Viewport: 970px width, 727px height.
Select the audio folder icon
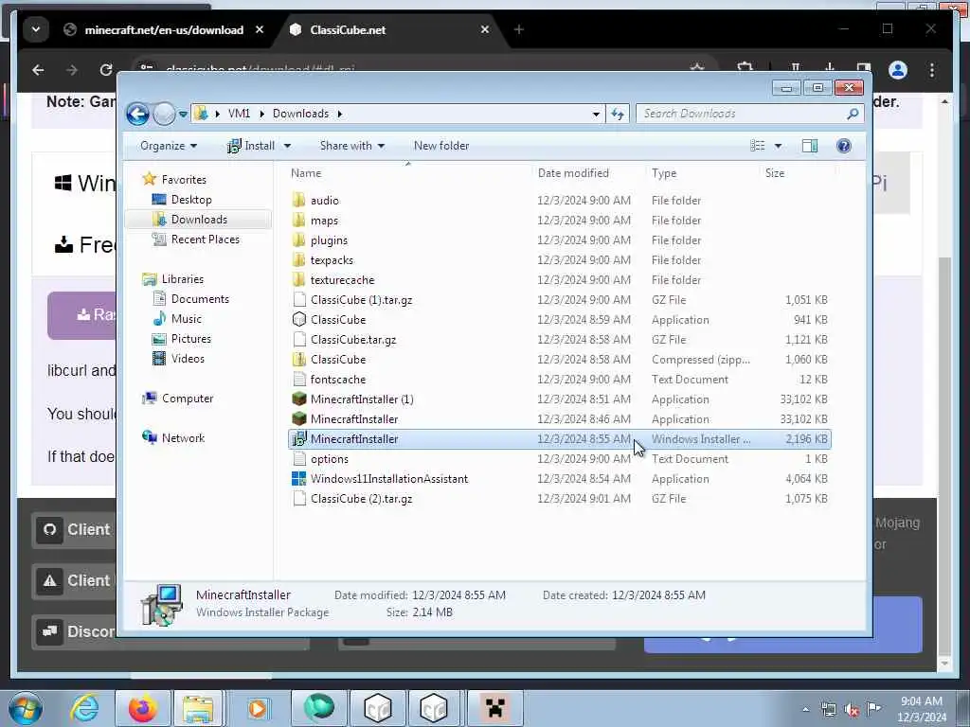(x=299, y=201)
